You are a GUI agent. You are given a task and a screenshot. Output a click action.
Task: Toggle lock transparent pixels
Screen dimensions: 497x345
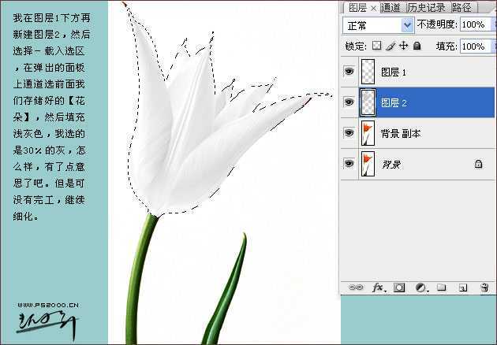tap(376, 46)
